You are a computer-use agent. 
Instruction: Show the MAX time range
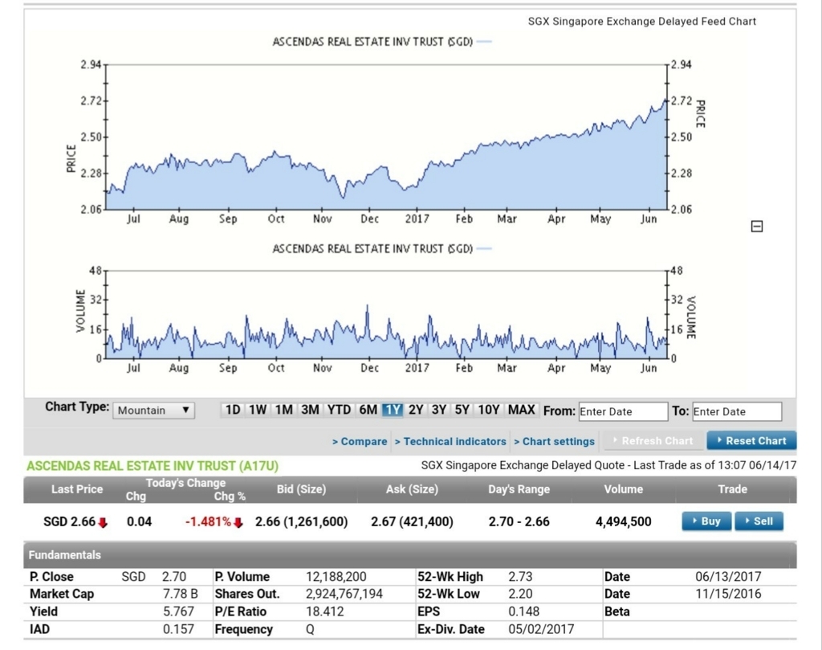point(522,410)
